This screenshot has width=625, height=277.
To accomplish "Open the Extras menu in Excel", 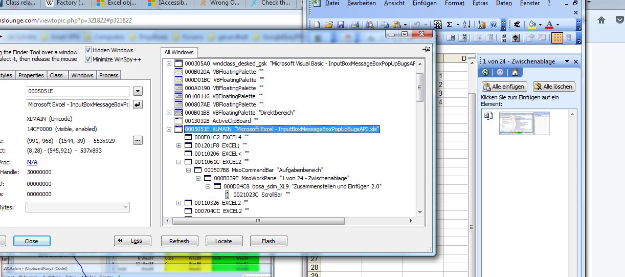I will (480, 3).
